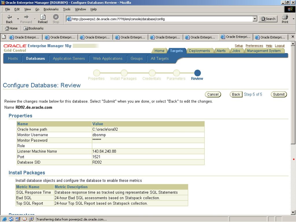Image resolution: width=296 pixels, height=222 pixels.
Task: Open the Back history dropdown arrow
Action: pyautogui.click(x=18, y=19)
